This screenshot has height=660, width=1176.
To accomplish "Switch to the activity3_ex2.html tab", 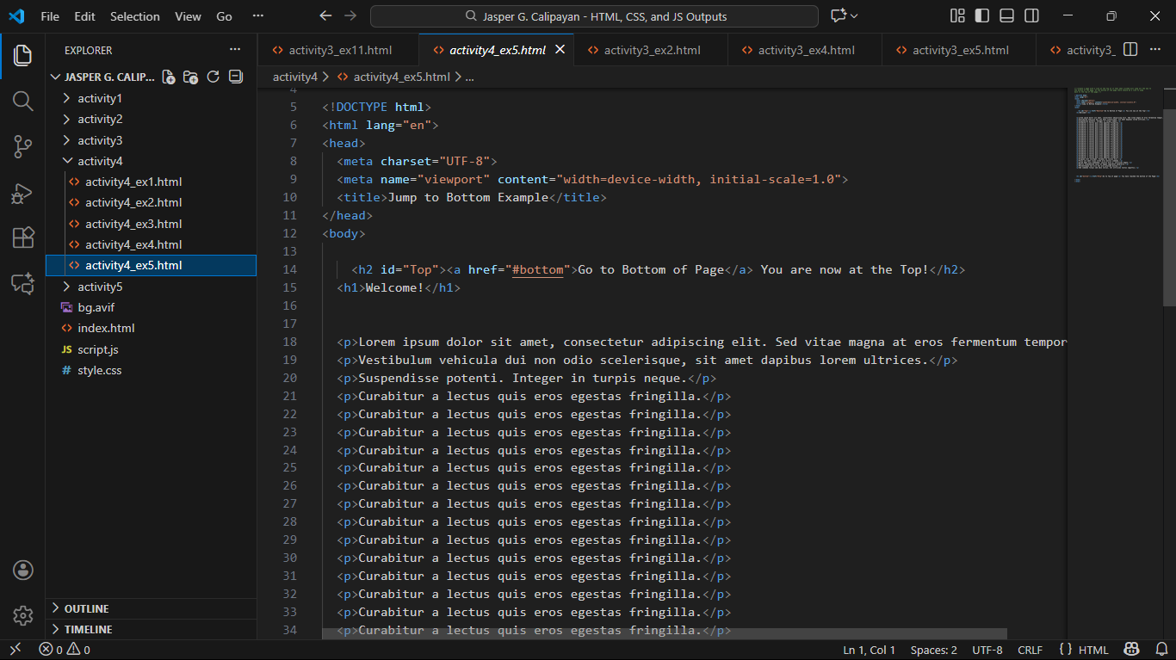I will click(x=652, y=50).
